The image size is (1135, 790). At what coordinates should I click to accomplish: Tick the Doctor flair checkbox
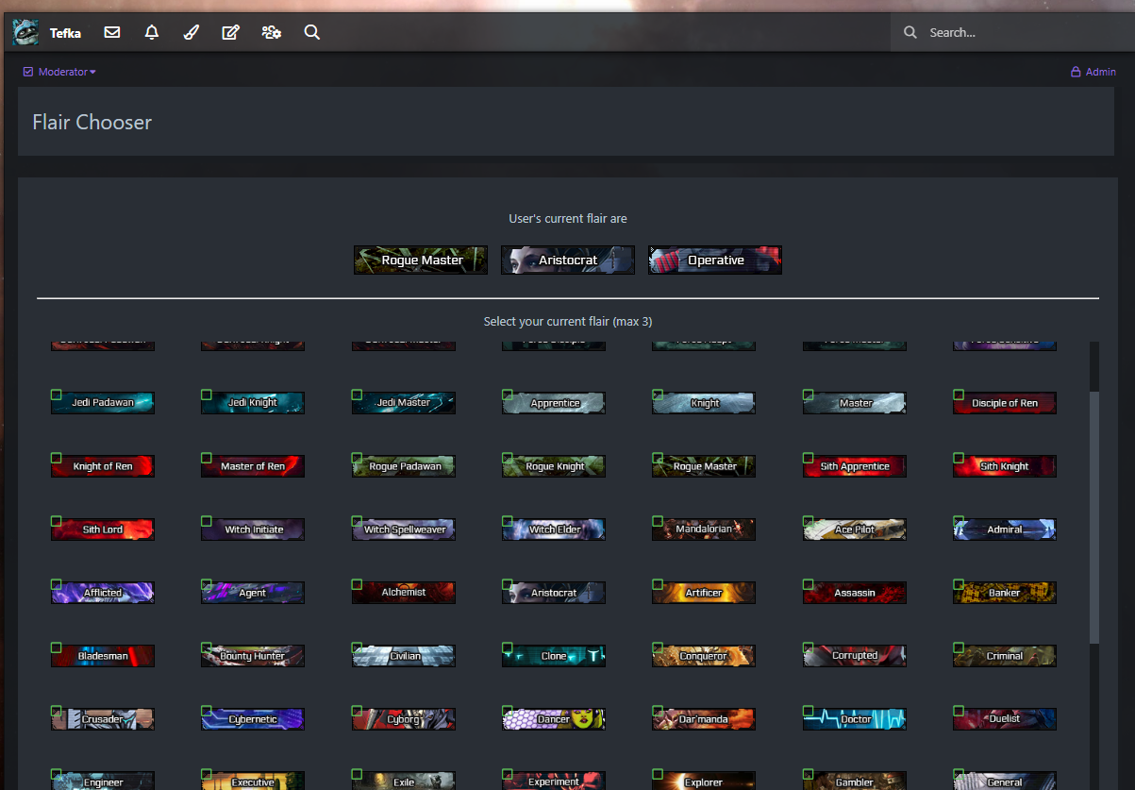tap(809, 711)
